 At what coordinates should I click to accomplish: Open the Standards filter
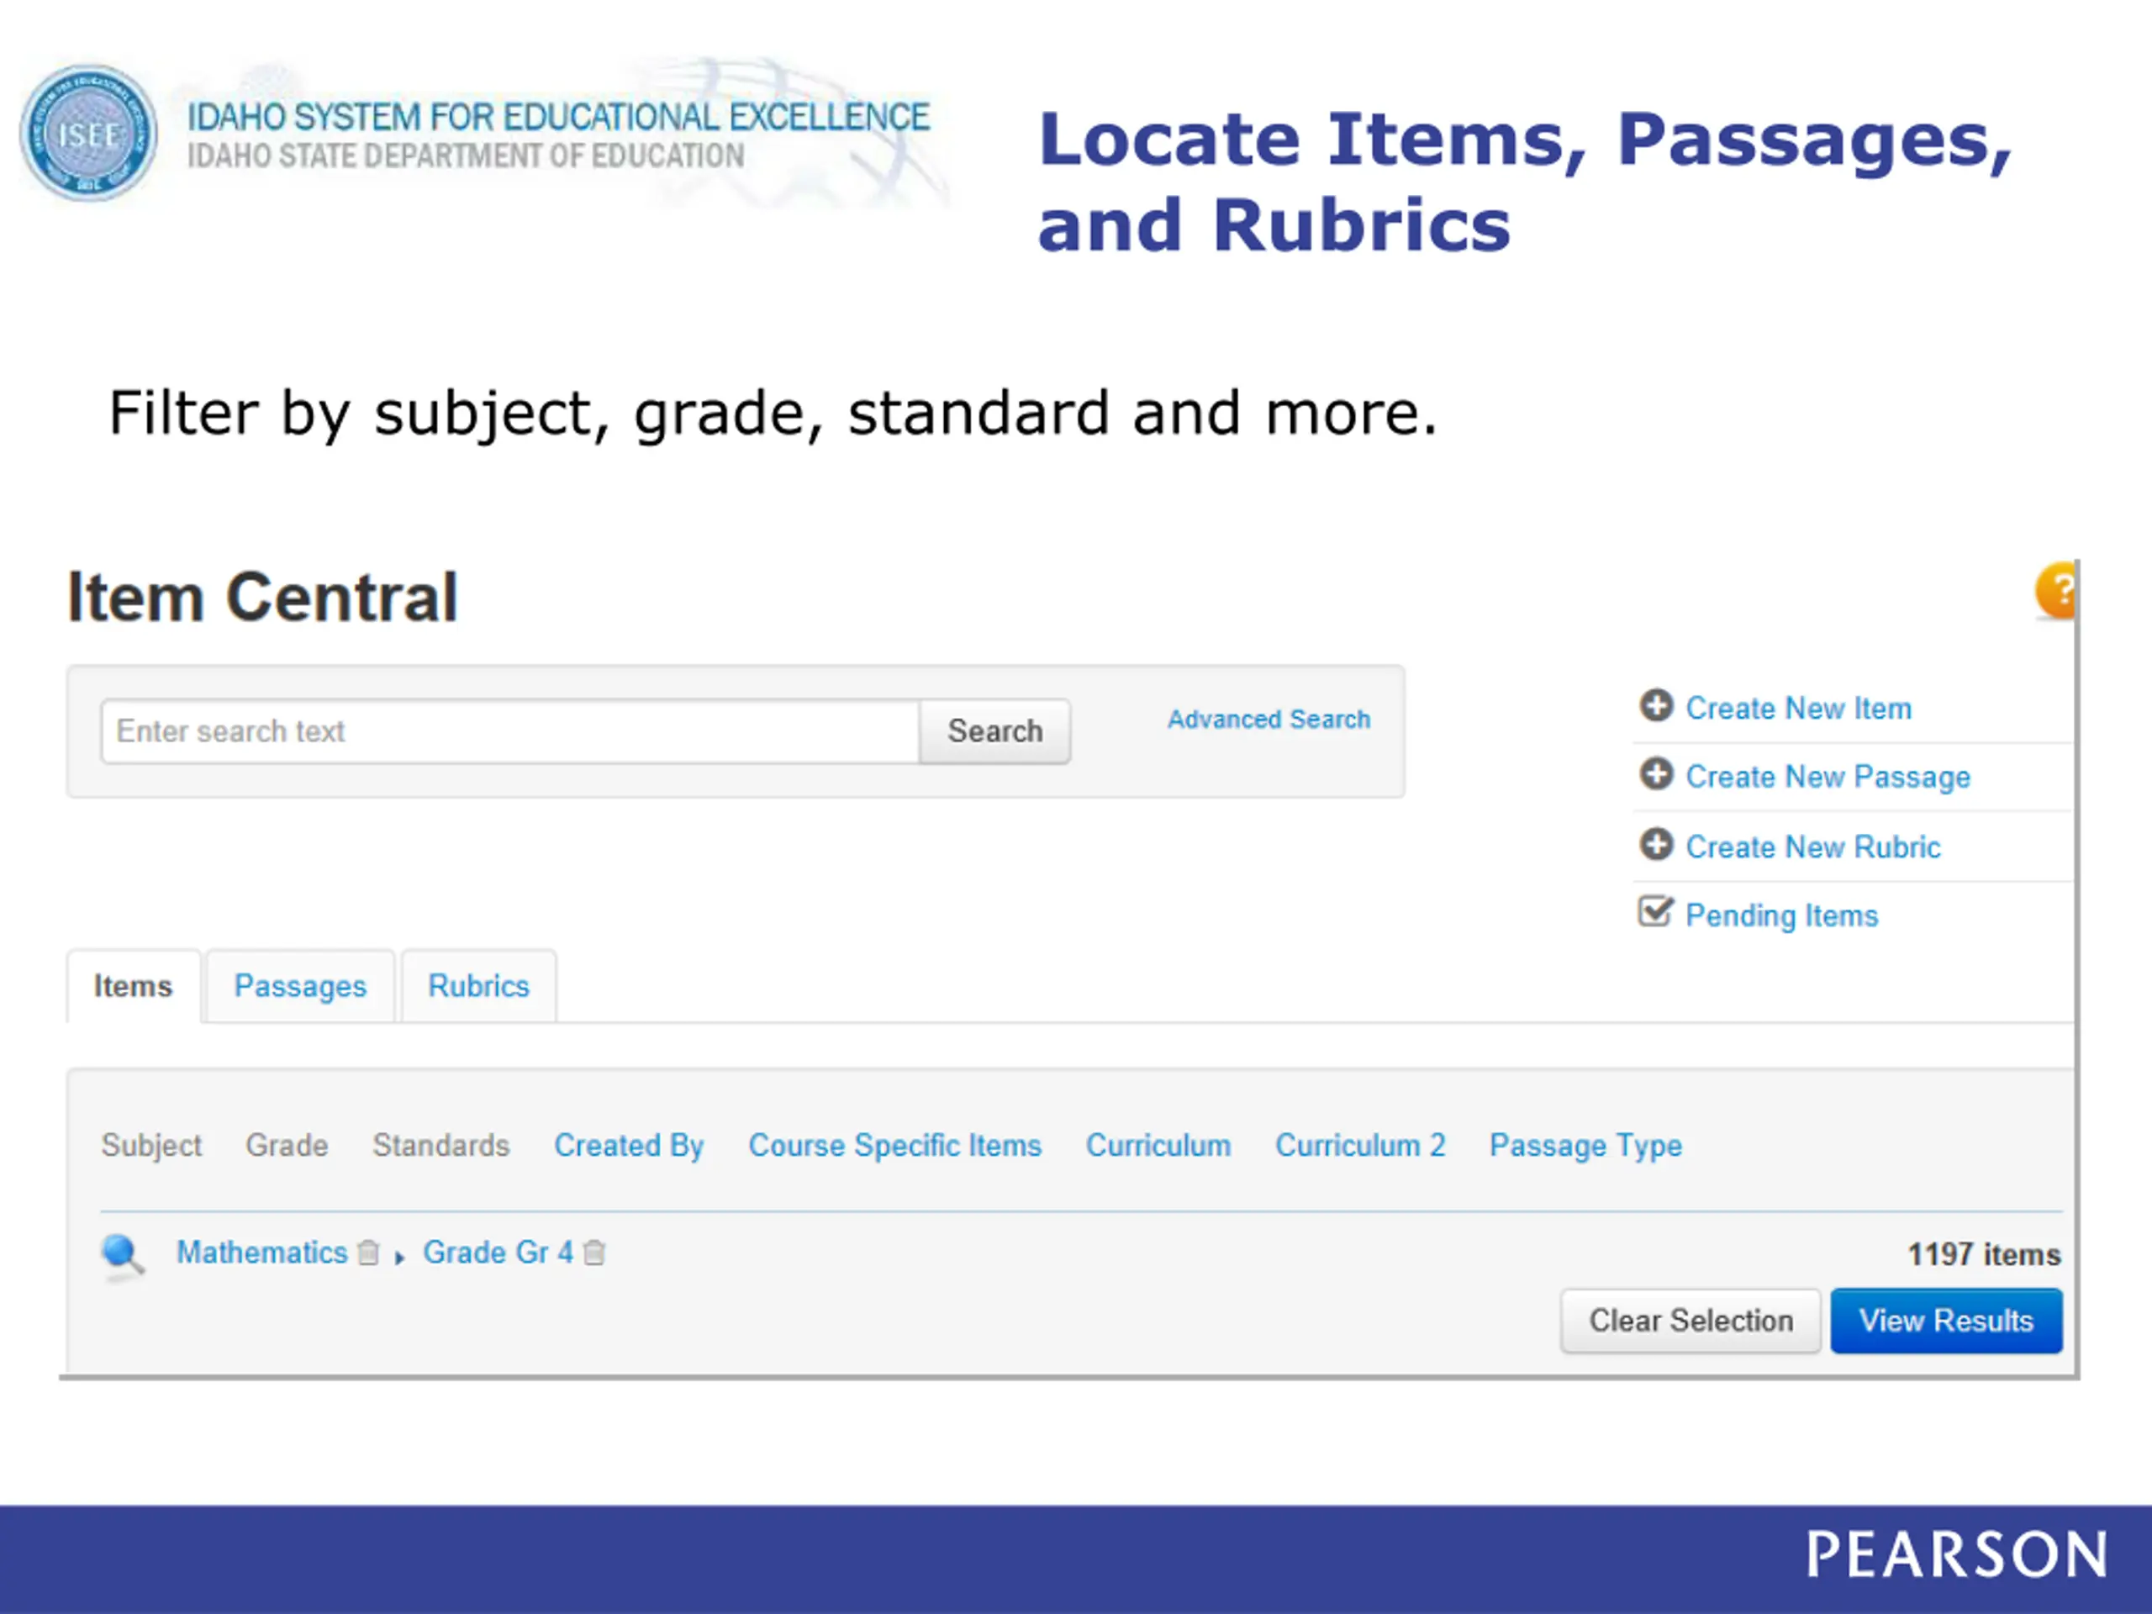coord(440,1146)
